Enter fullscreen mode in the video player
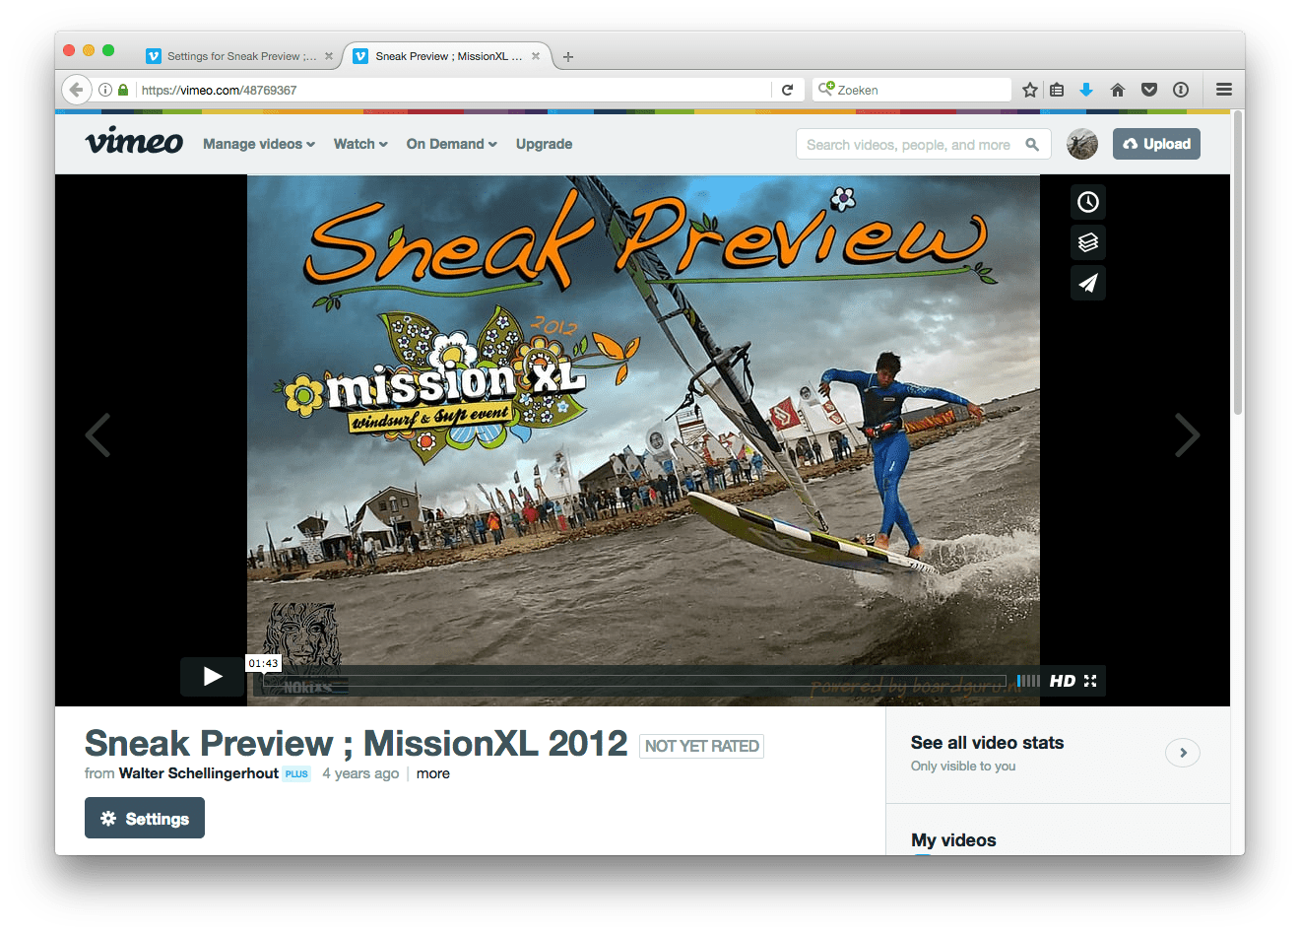1300x934 pixels. click(1090, 681)
